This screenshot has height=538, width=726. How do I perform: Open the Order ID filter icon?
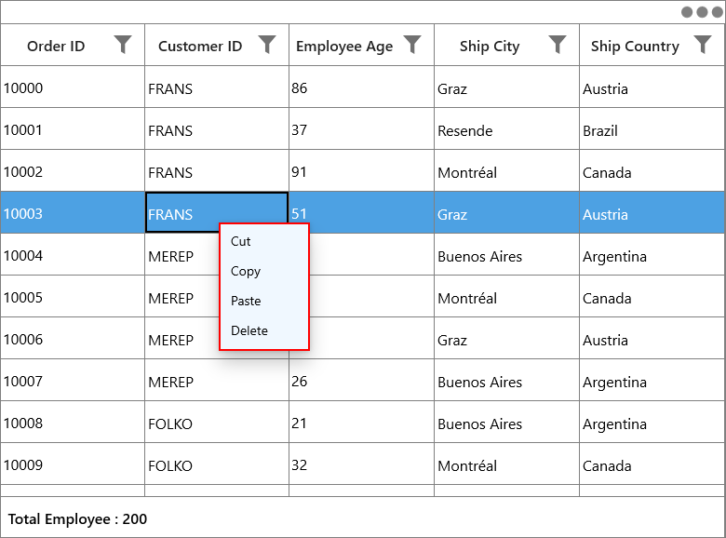(x=123, y=45)
